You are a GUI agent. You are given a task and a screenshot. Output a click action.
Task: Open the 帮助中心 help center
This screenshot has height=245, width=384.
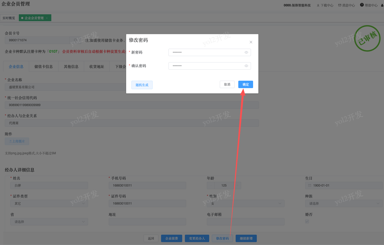pyautogui.click(x=369, y=5)
